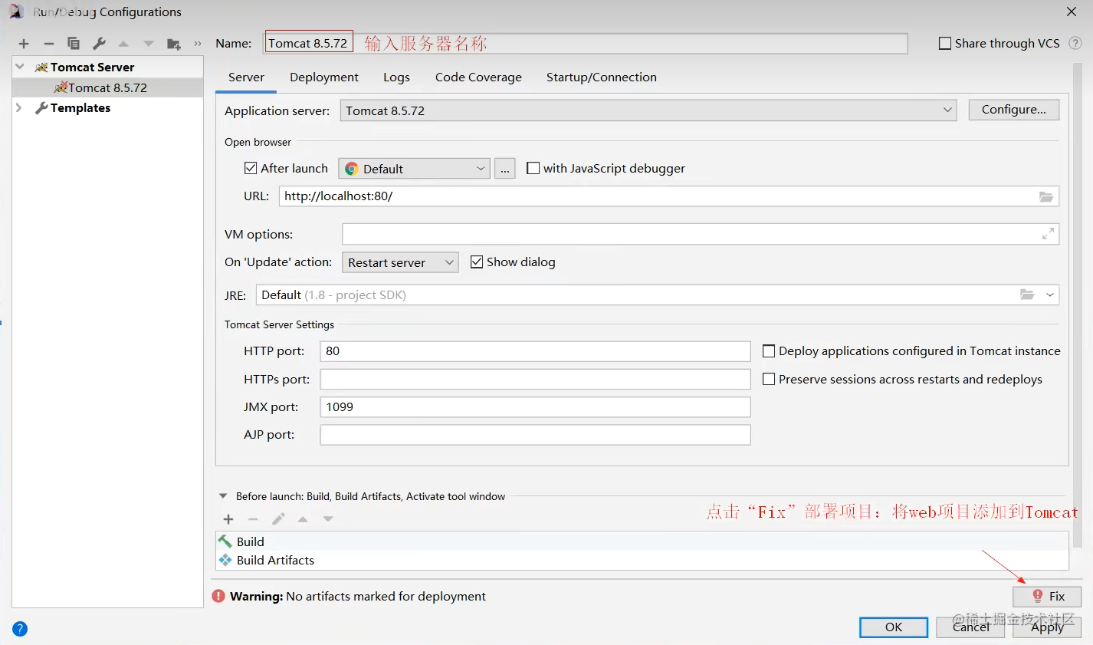Move before-launch task up

[303, 519]
